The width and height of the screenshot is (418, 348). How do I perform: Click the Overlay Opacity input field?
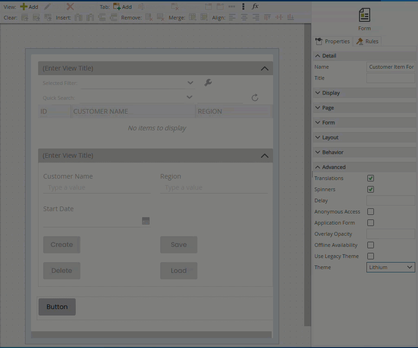[390, 234]
